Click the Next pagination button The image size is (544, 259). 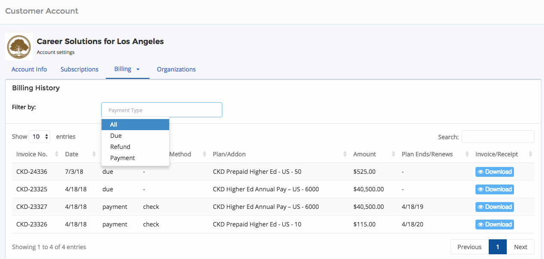click(x=520, y=247)
